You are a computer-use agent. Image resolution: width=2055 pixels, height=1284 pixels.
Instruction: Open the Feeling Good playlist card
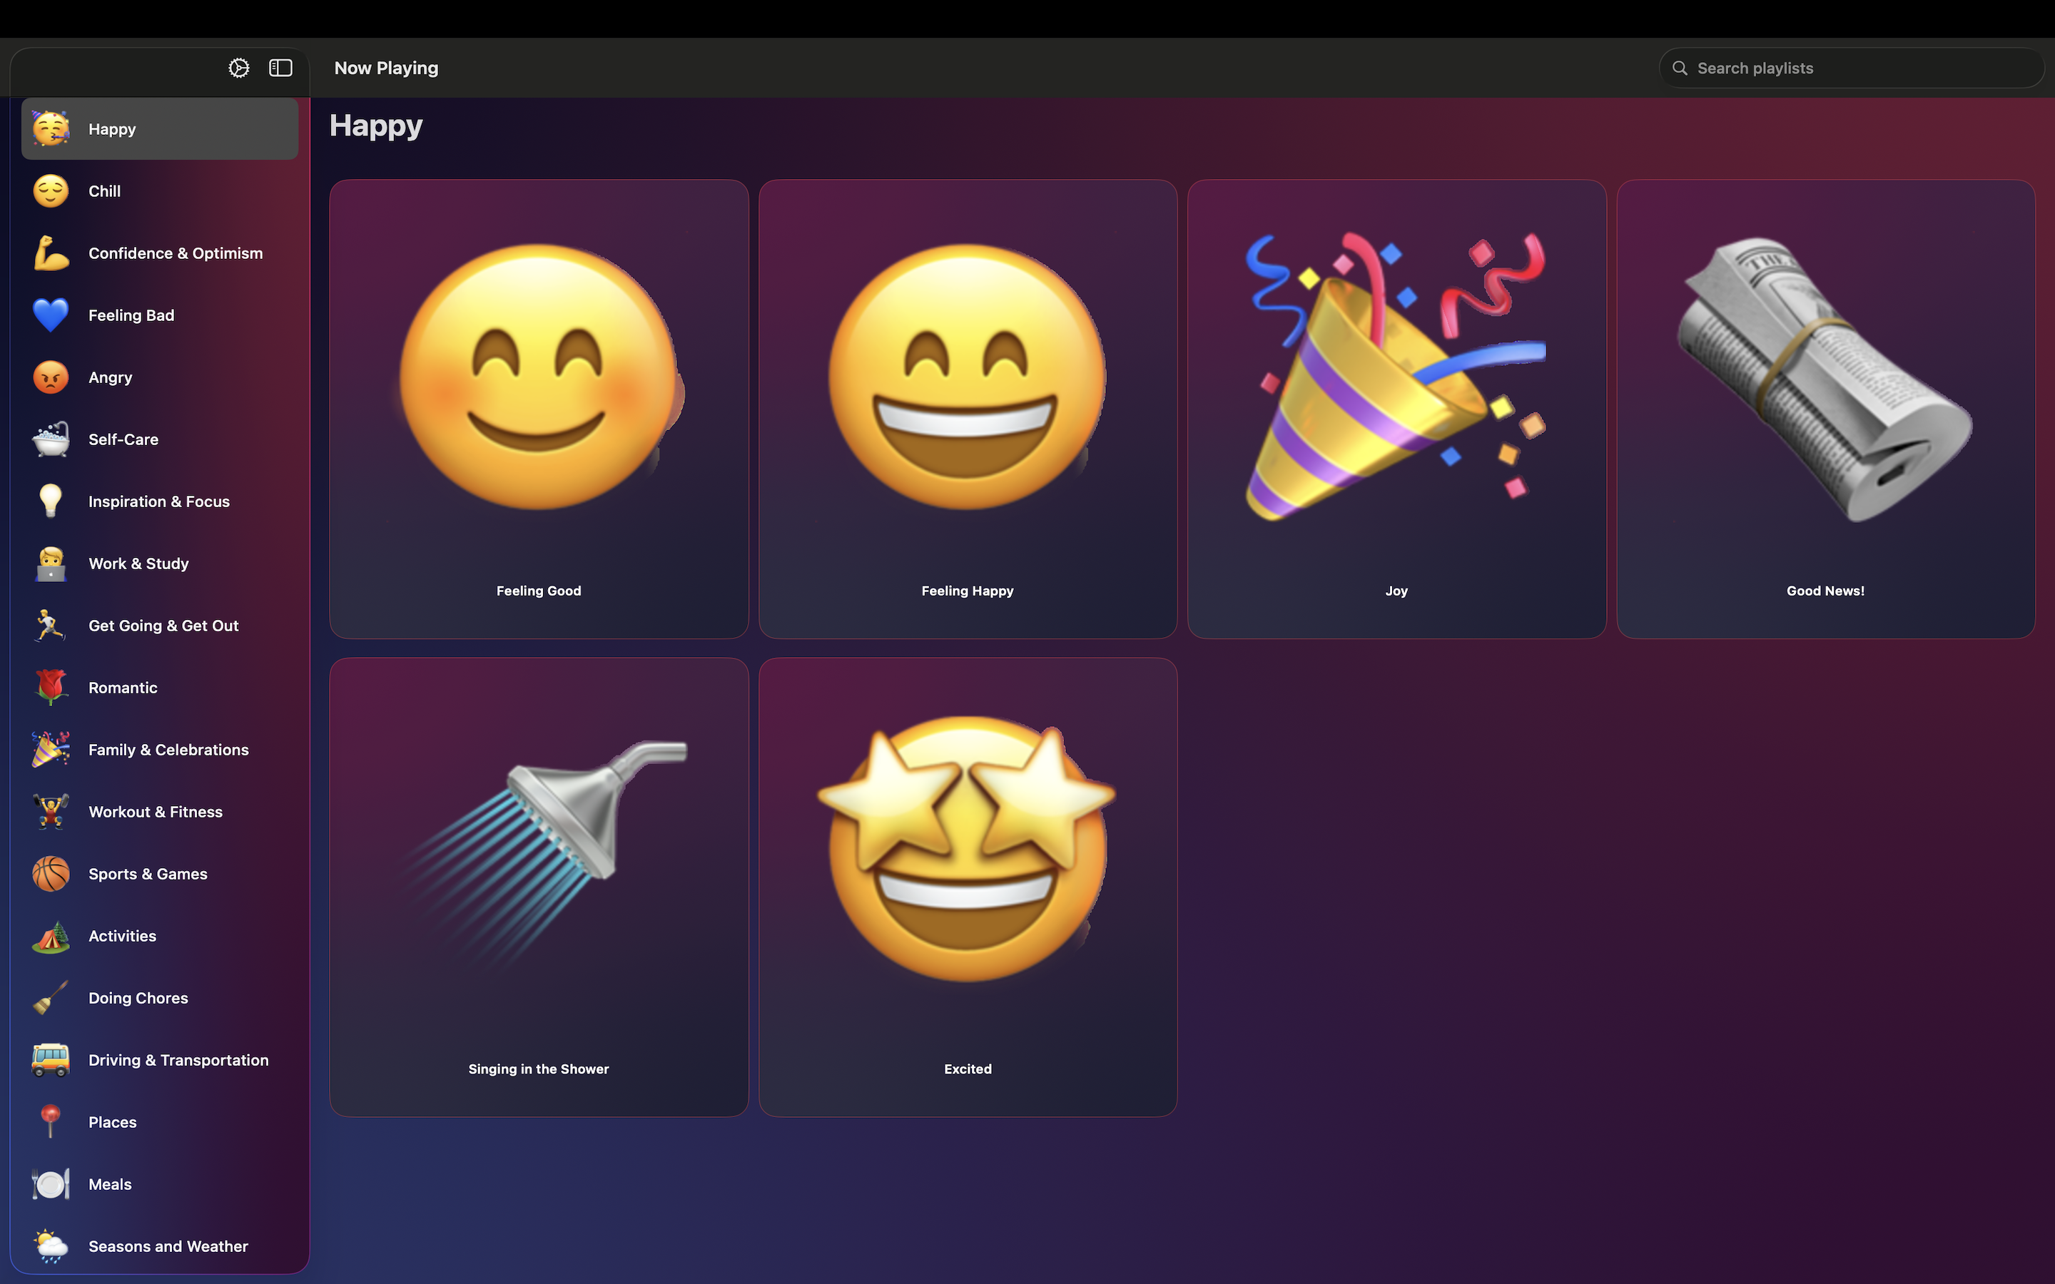point(539,409)
